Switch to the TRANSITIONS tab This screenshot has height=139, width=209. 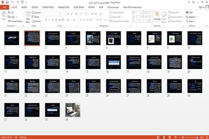coord(48,7)
